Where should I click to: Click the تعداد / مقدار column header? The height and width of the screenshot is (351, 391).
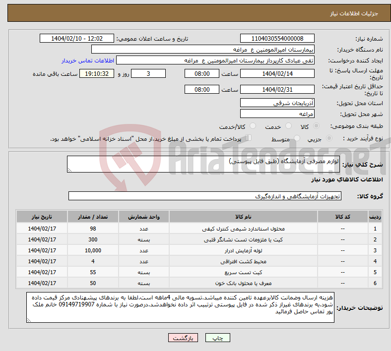pyautogui.click(x=93, y=217)
